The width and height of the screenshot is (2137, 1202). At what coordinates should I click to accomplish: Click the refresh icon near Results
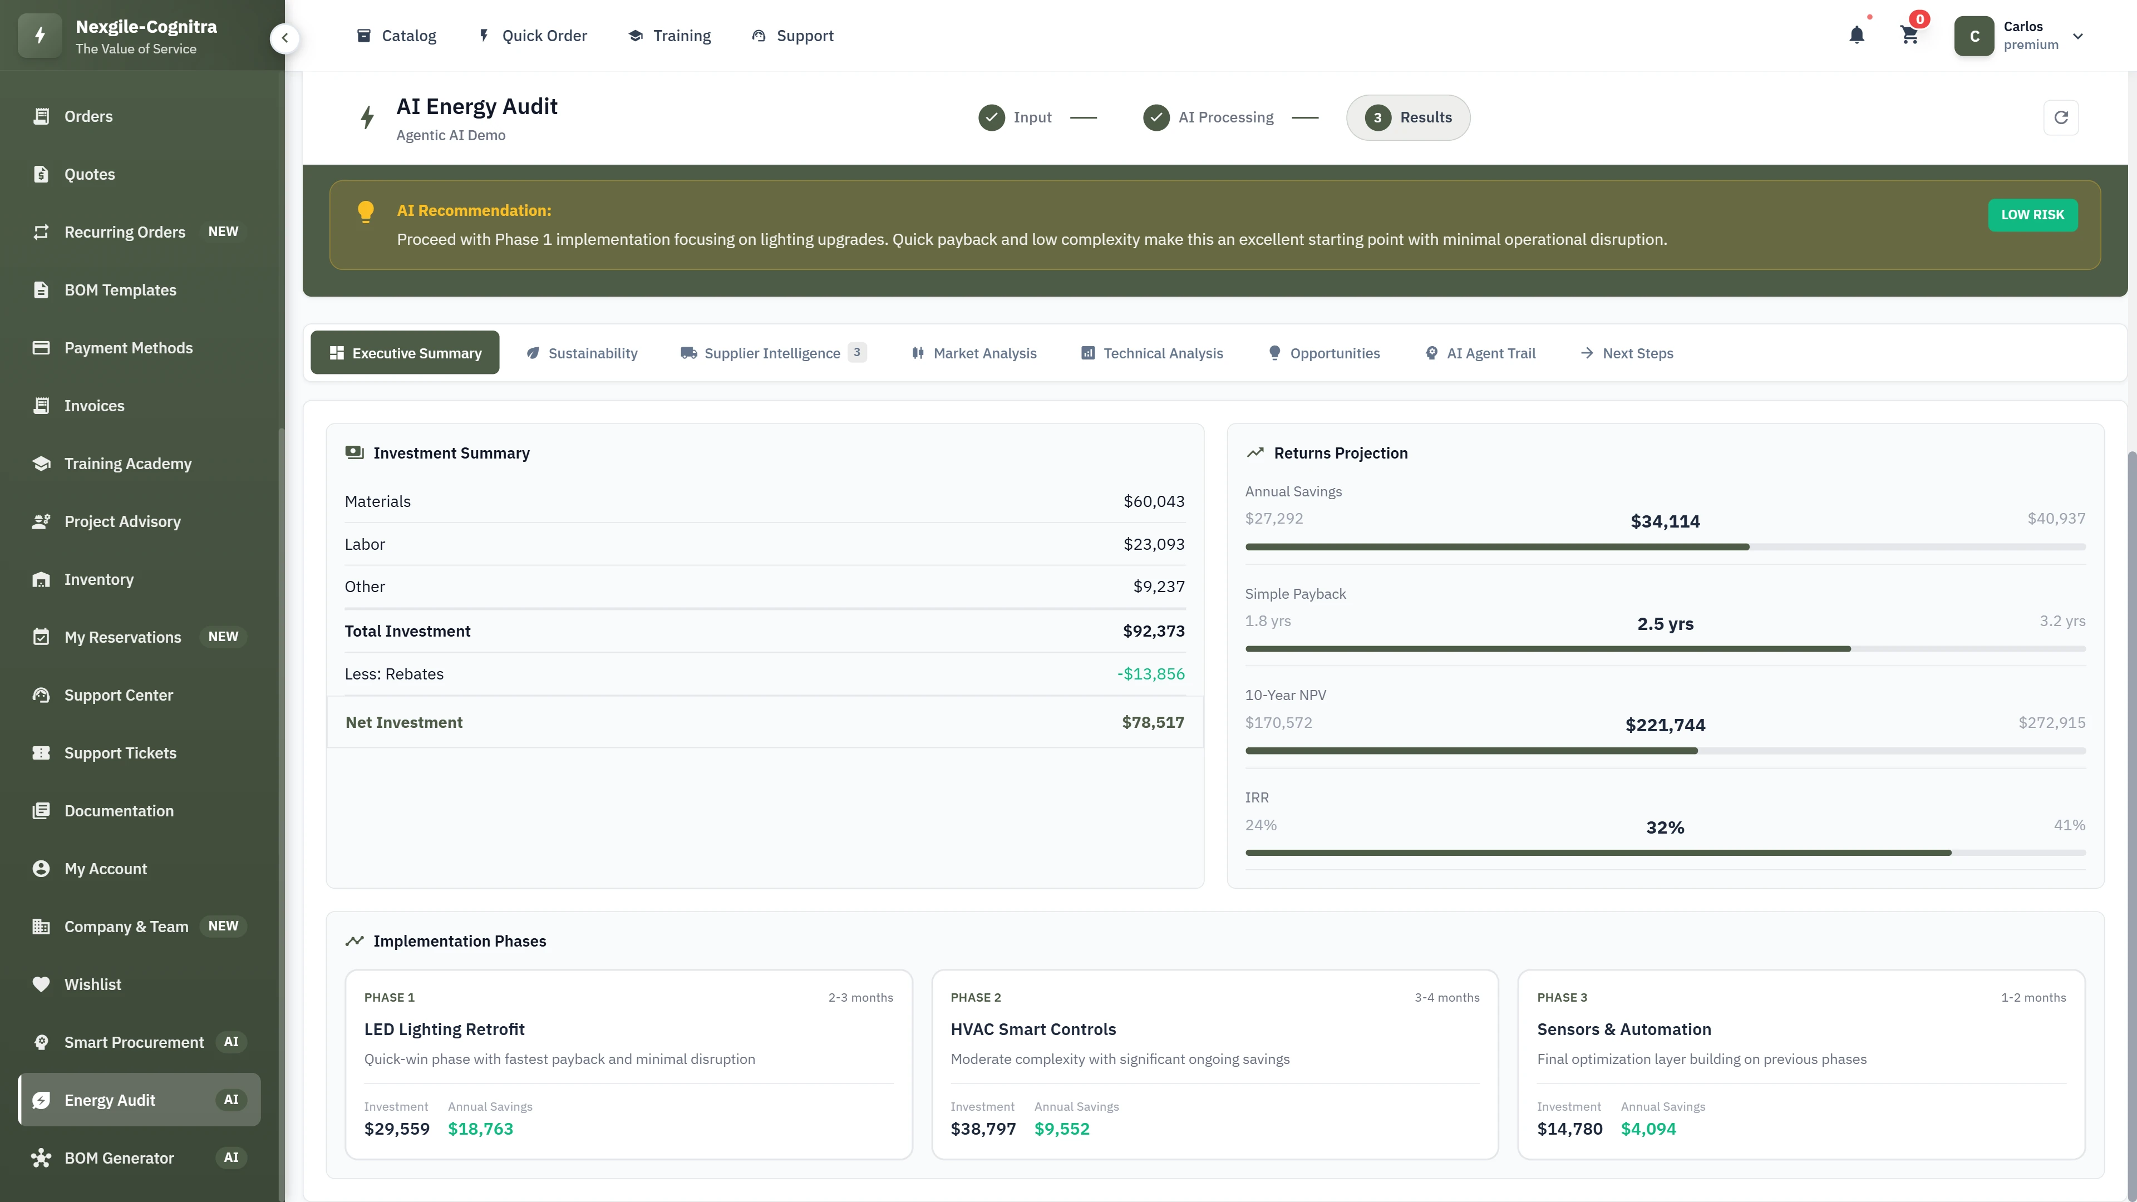2062,117
